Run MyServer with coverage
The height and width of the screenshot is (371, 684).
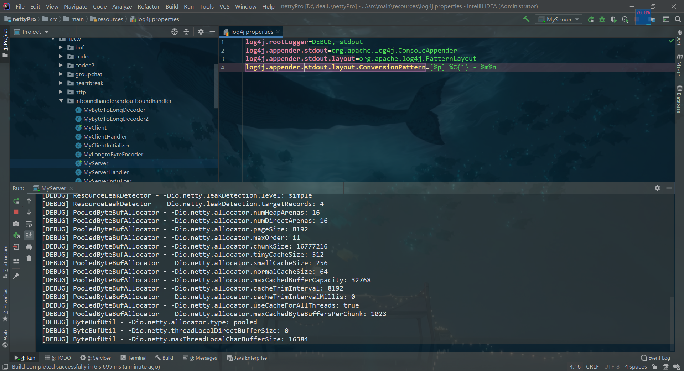613,20
